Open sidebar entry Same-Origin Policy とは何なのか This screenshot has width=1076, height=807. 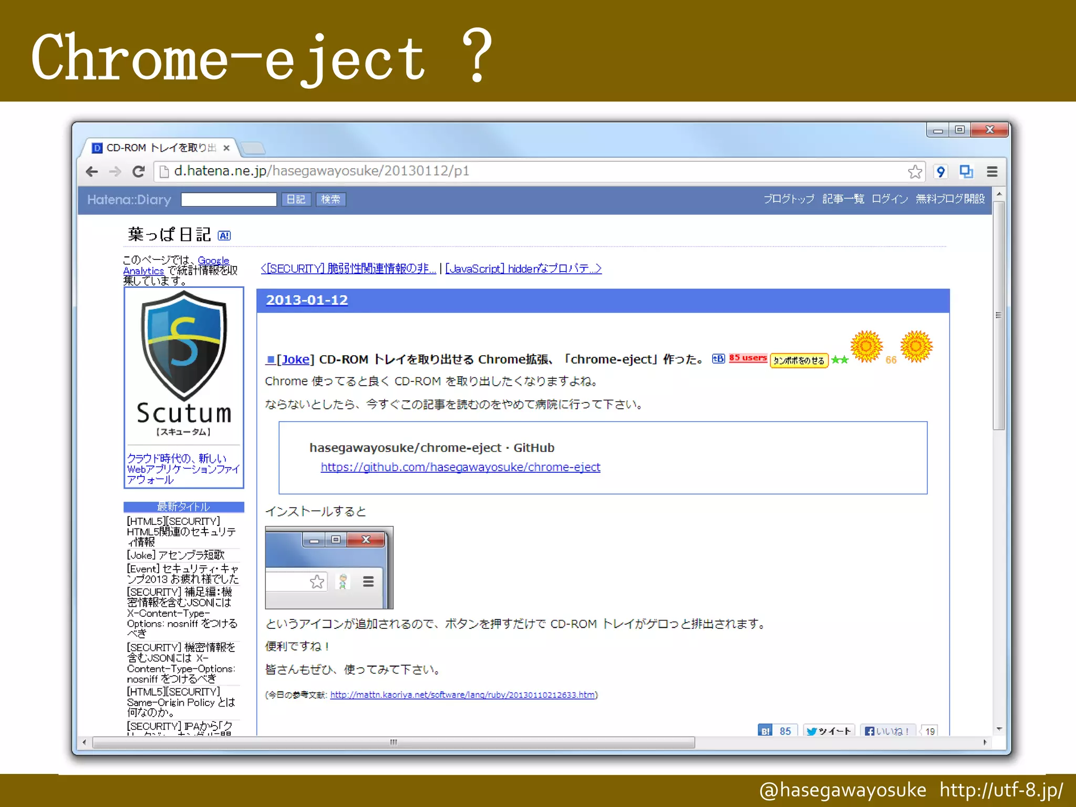(181, 702)
